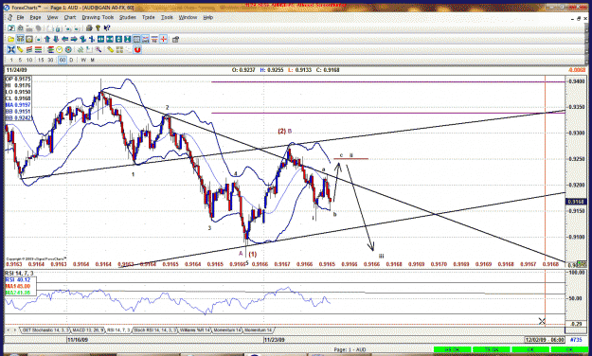592x356 pixels.
Task: Click the X marker in the RSI pane
Action: [x=542, y=321]
